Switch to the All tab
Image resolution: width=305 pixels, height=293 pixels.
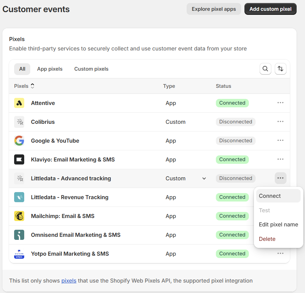coord(22,69)
